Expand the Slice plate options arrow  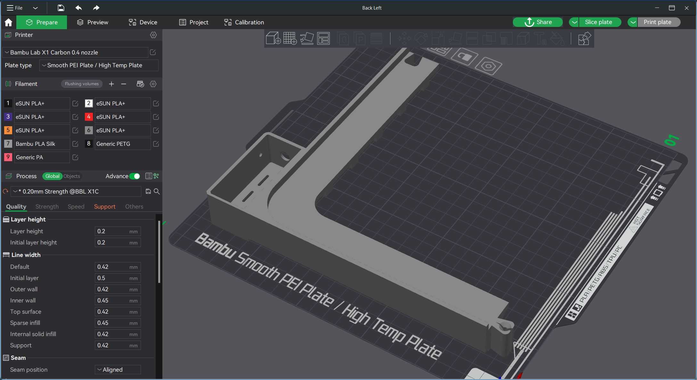(x=574, y=22)
